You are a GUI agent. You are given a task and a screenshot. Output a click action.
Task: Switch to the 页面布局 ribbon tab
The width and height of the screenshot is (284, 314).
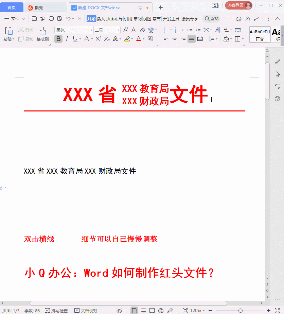(x=114, y=19)
